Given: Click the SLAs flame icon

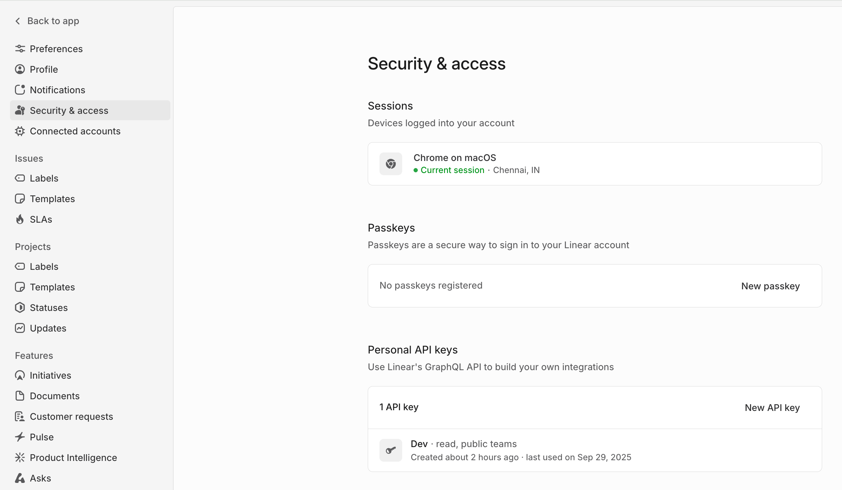Looking at the screenshot, I should point(20,219).
